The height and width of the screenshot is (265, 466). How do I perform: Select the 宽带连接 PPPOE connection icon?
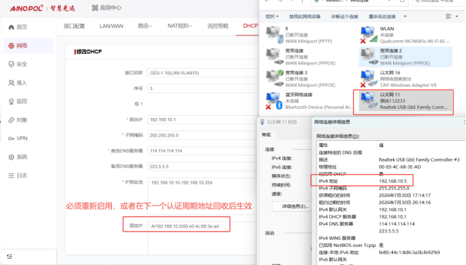pyautogui.click(x=274, y=57)
